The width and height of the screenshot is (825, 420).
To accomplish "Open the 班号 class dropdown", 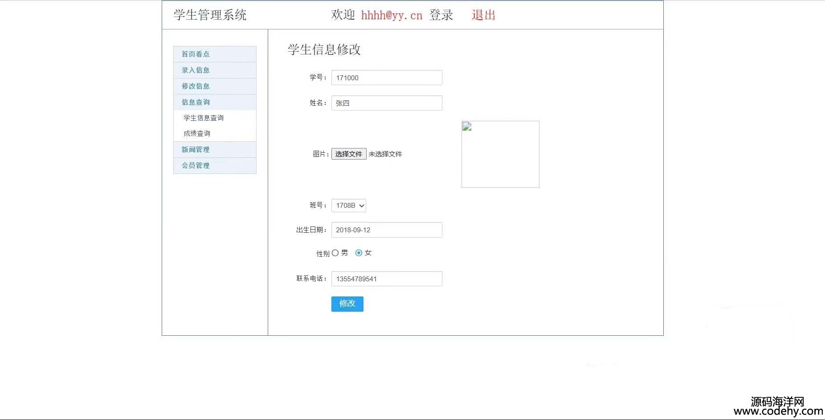I will [x=349, y=206].
